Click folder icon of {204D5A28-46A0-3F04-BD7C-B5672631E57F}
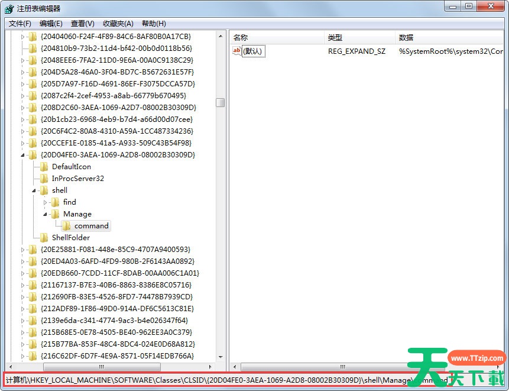509x391 pixels. (x=33, y=72)
